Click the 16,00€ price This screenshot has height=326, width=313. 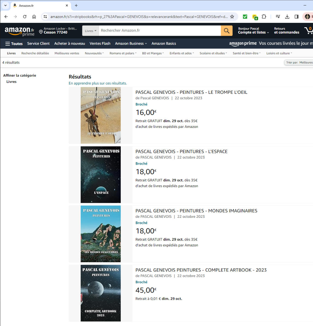(x=146, y=113)
